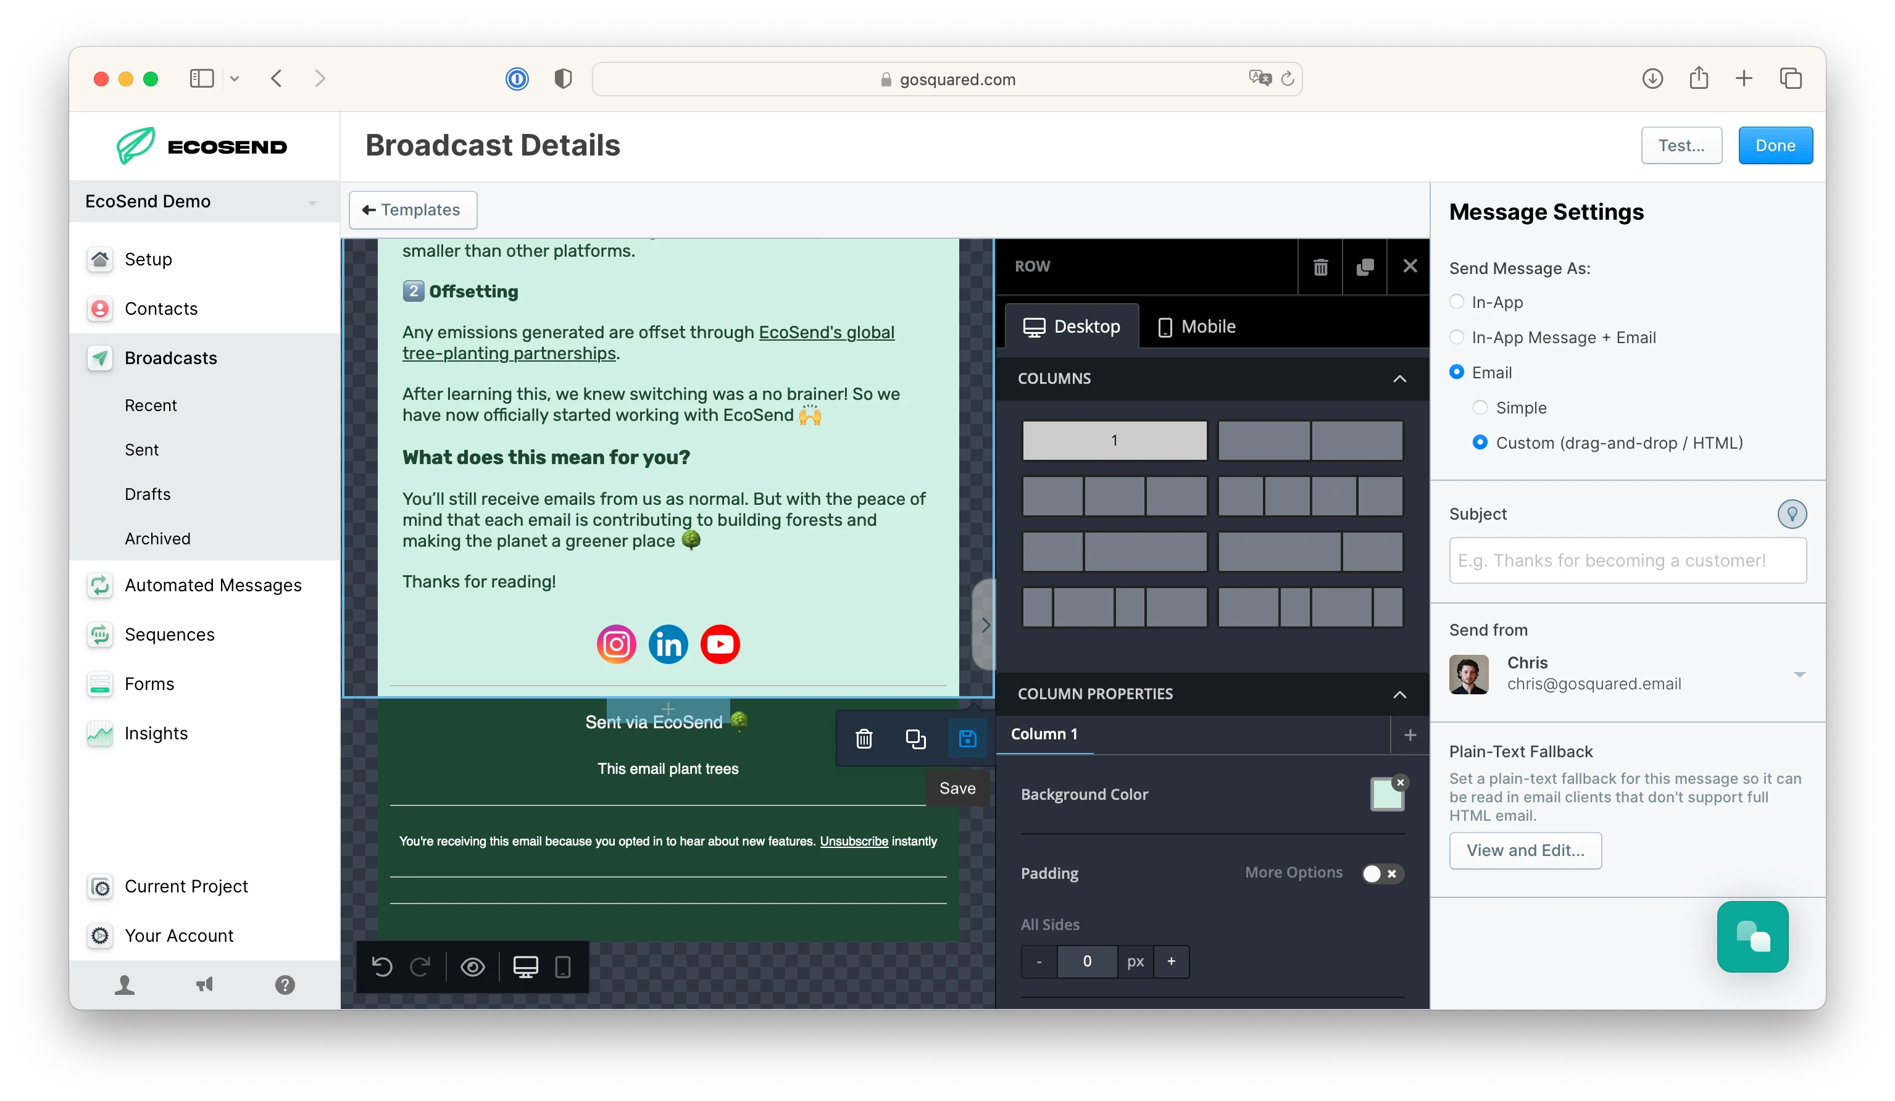Open the chat widget
This screenshot has width=1895, height=1101.
(x=1752, y=937)
